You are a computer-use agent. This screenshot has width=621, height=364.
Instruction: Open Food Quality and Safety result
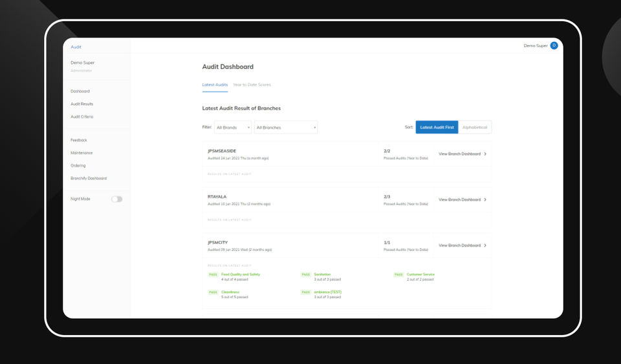[x=241, y=274]
